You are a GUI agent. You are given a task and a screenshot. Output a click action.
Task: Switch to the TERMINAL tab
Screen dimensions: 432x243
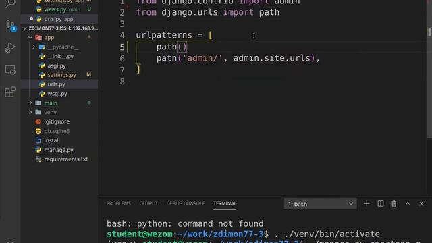225,203
